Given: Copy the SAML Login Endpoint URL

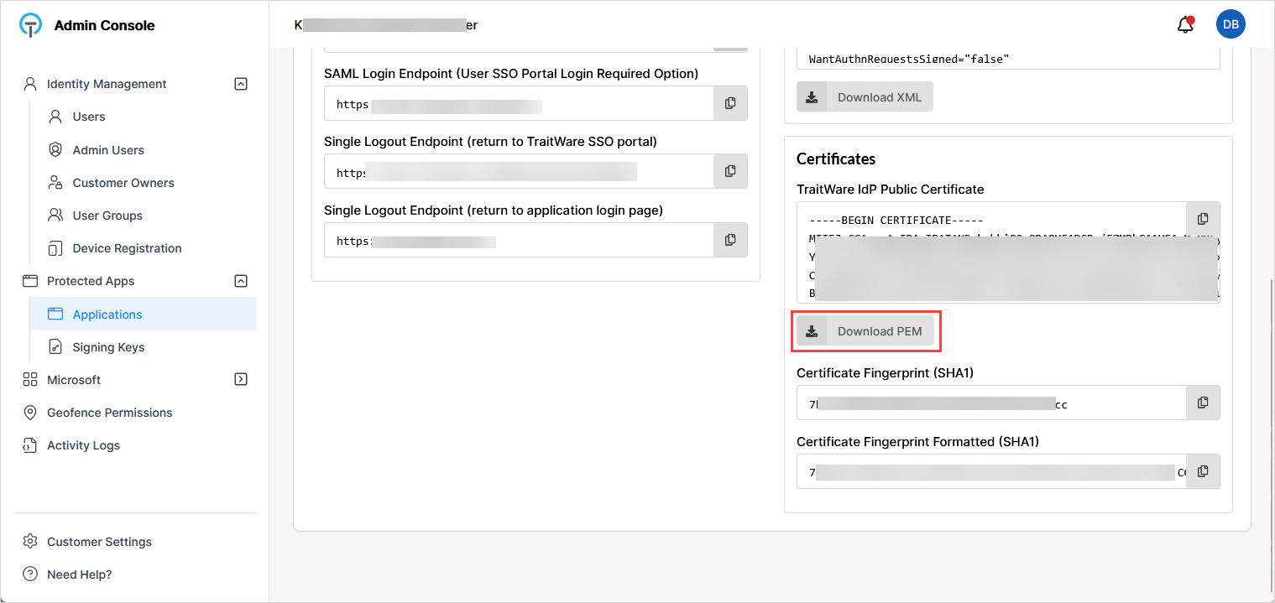Looking at the screenshot, I should click(730, 103).
